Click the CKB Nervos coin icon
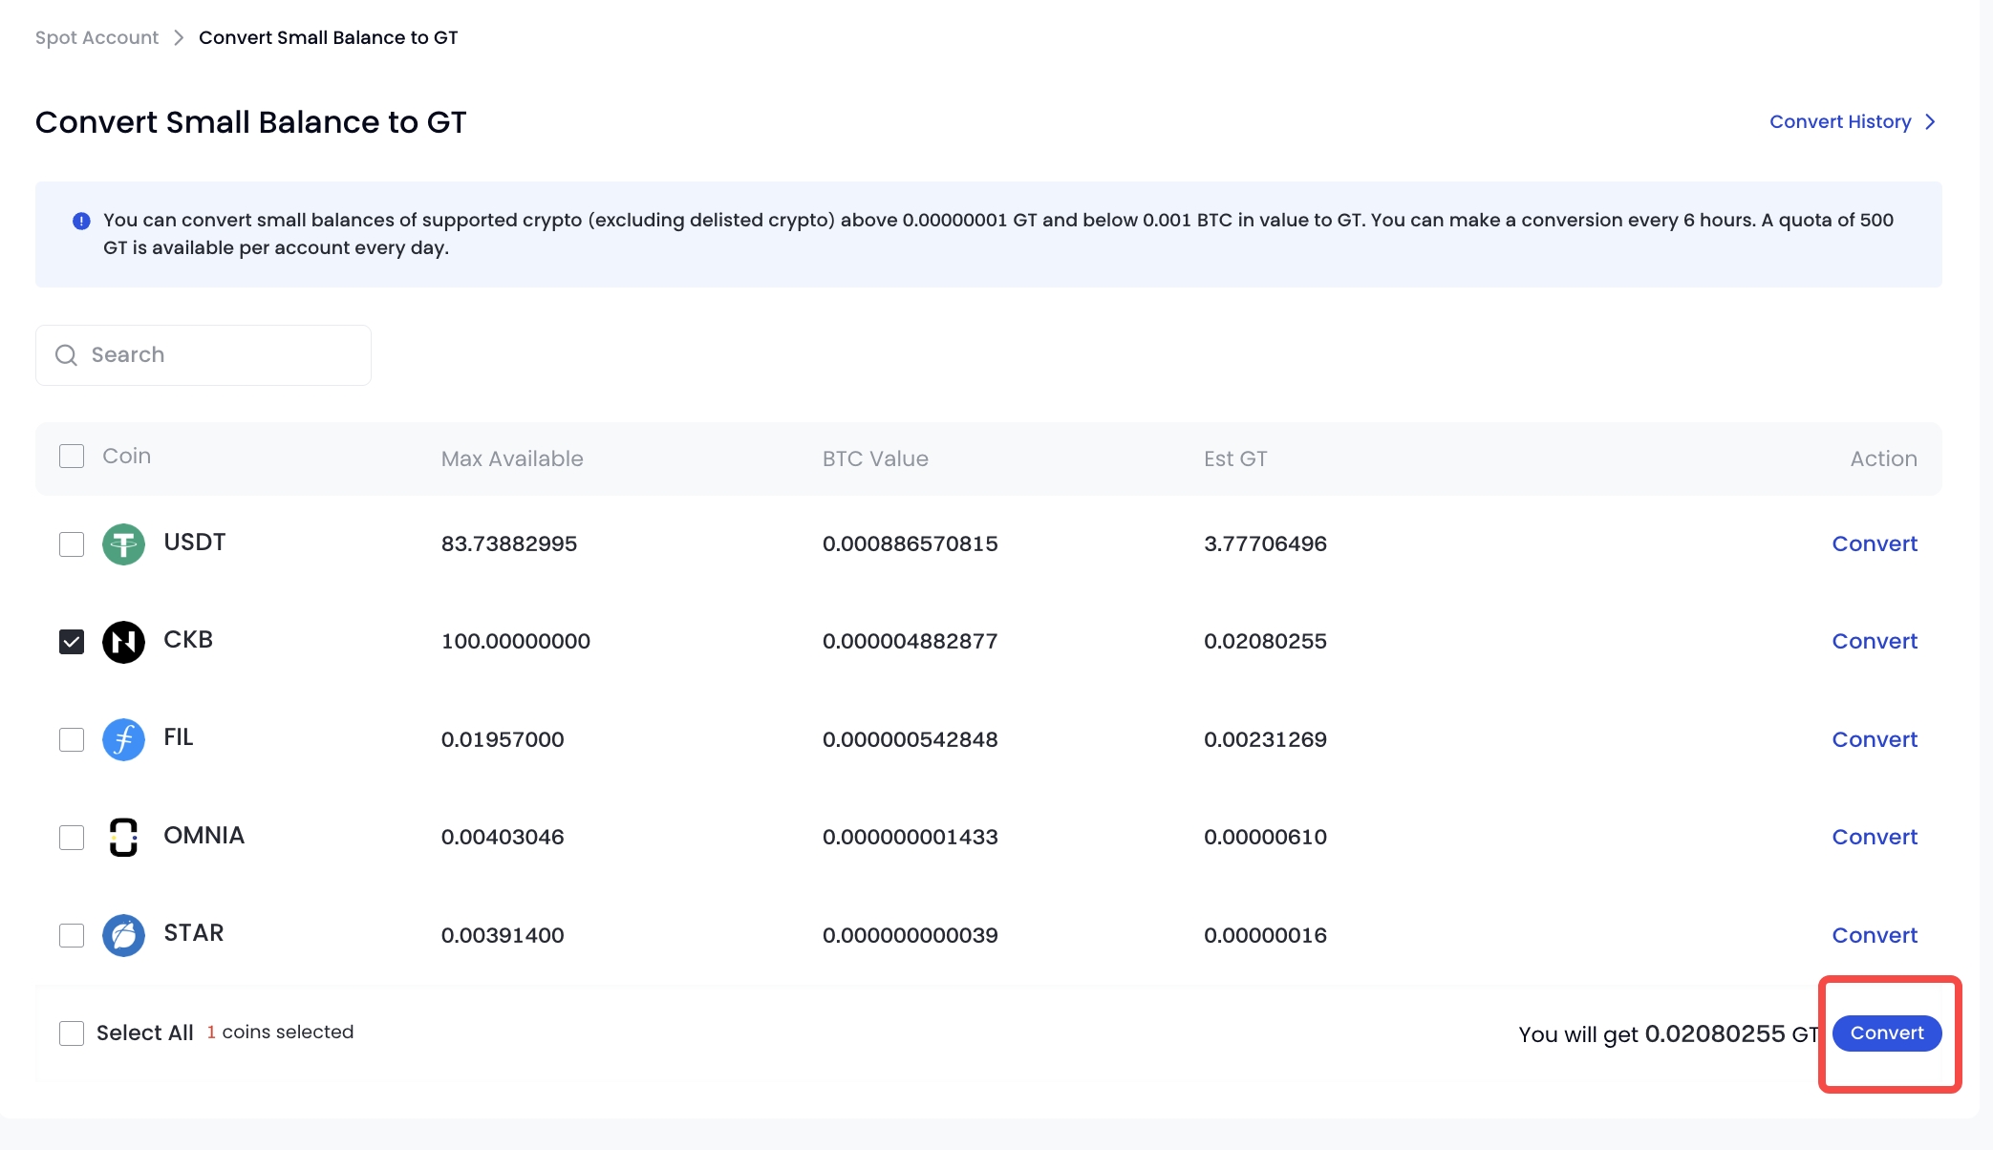The image size is (1993, 1150). pyautogui.click(x=123, y=642)
